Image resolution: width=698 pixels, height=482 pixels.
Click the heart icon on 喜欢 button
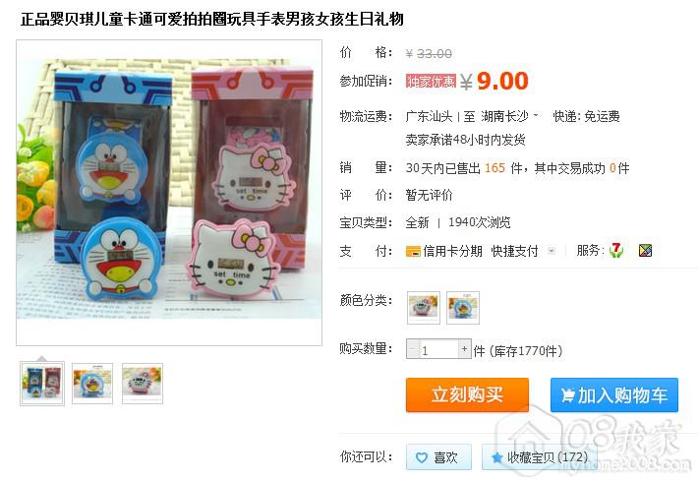[x=421, y=457]
